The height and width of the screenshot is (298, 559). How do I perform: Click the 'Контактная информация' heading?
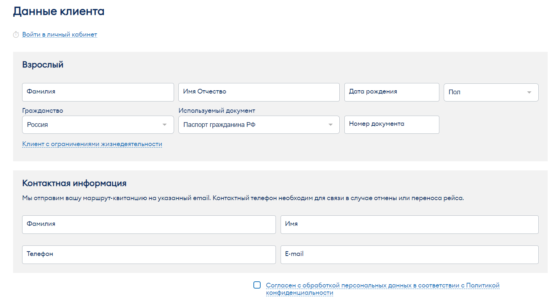coord(74,183)
